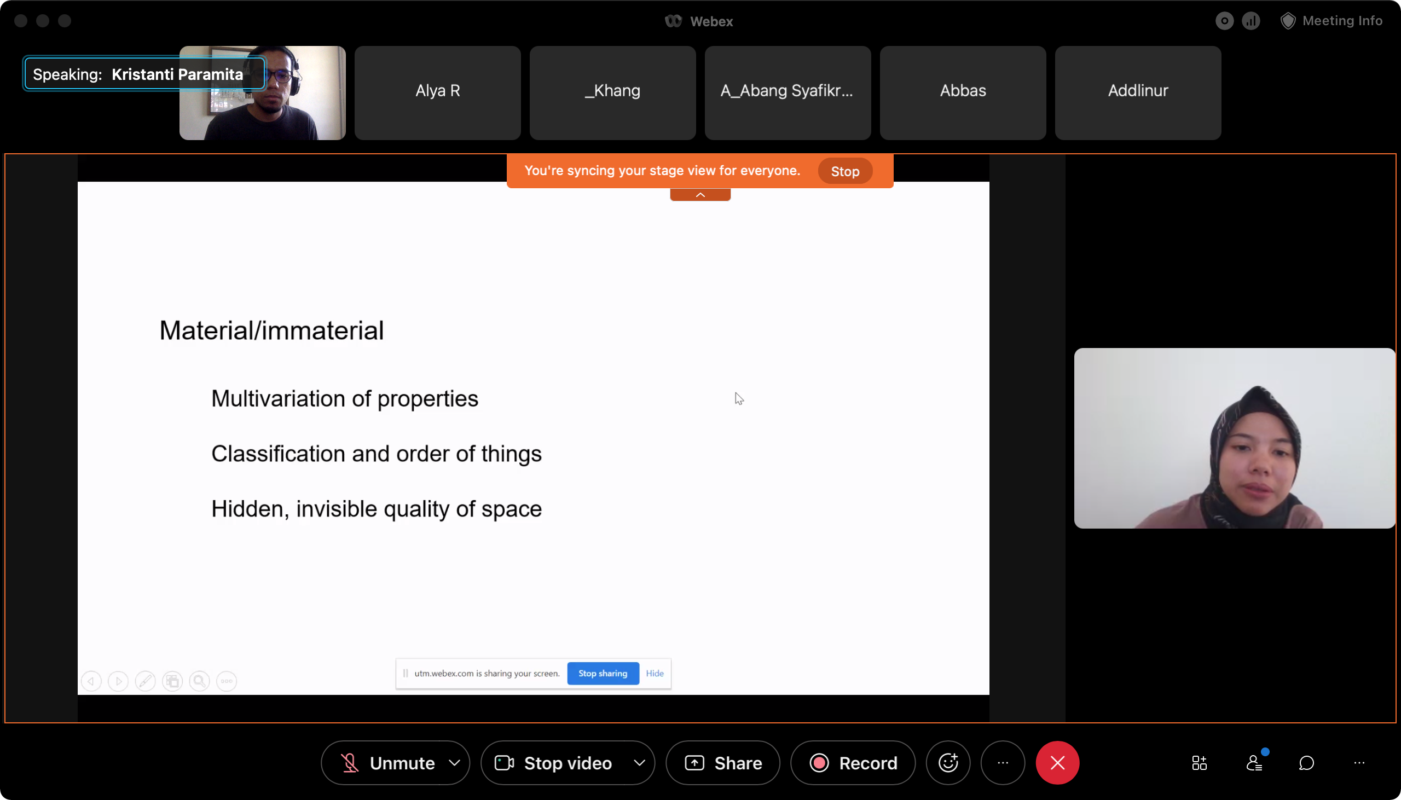Stop syncing stage view for everyone
Viewport: 1401px width, 800px height.
844,171
